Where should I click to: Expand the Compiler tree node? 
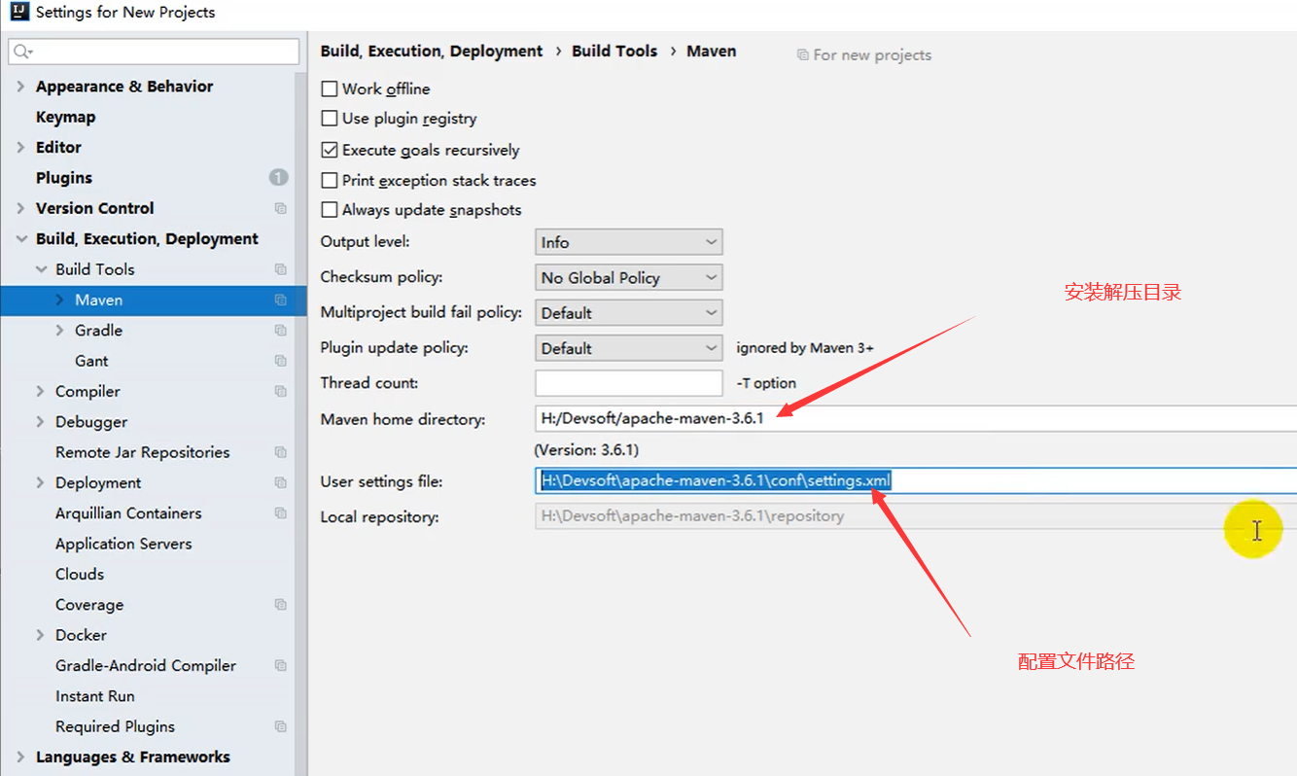41,391
